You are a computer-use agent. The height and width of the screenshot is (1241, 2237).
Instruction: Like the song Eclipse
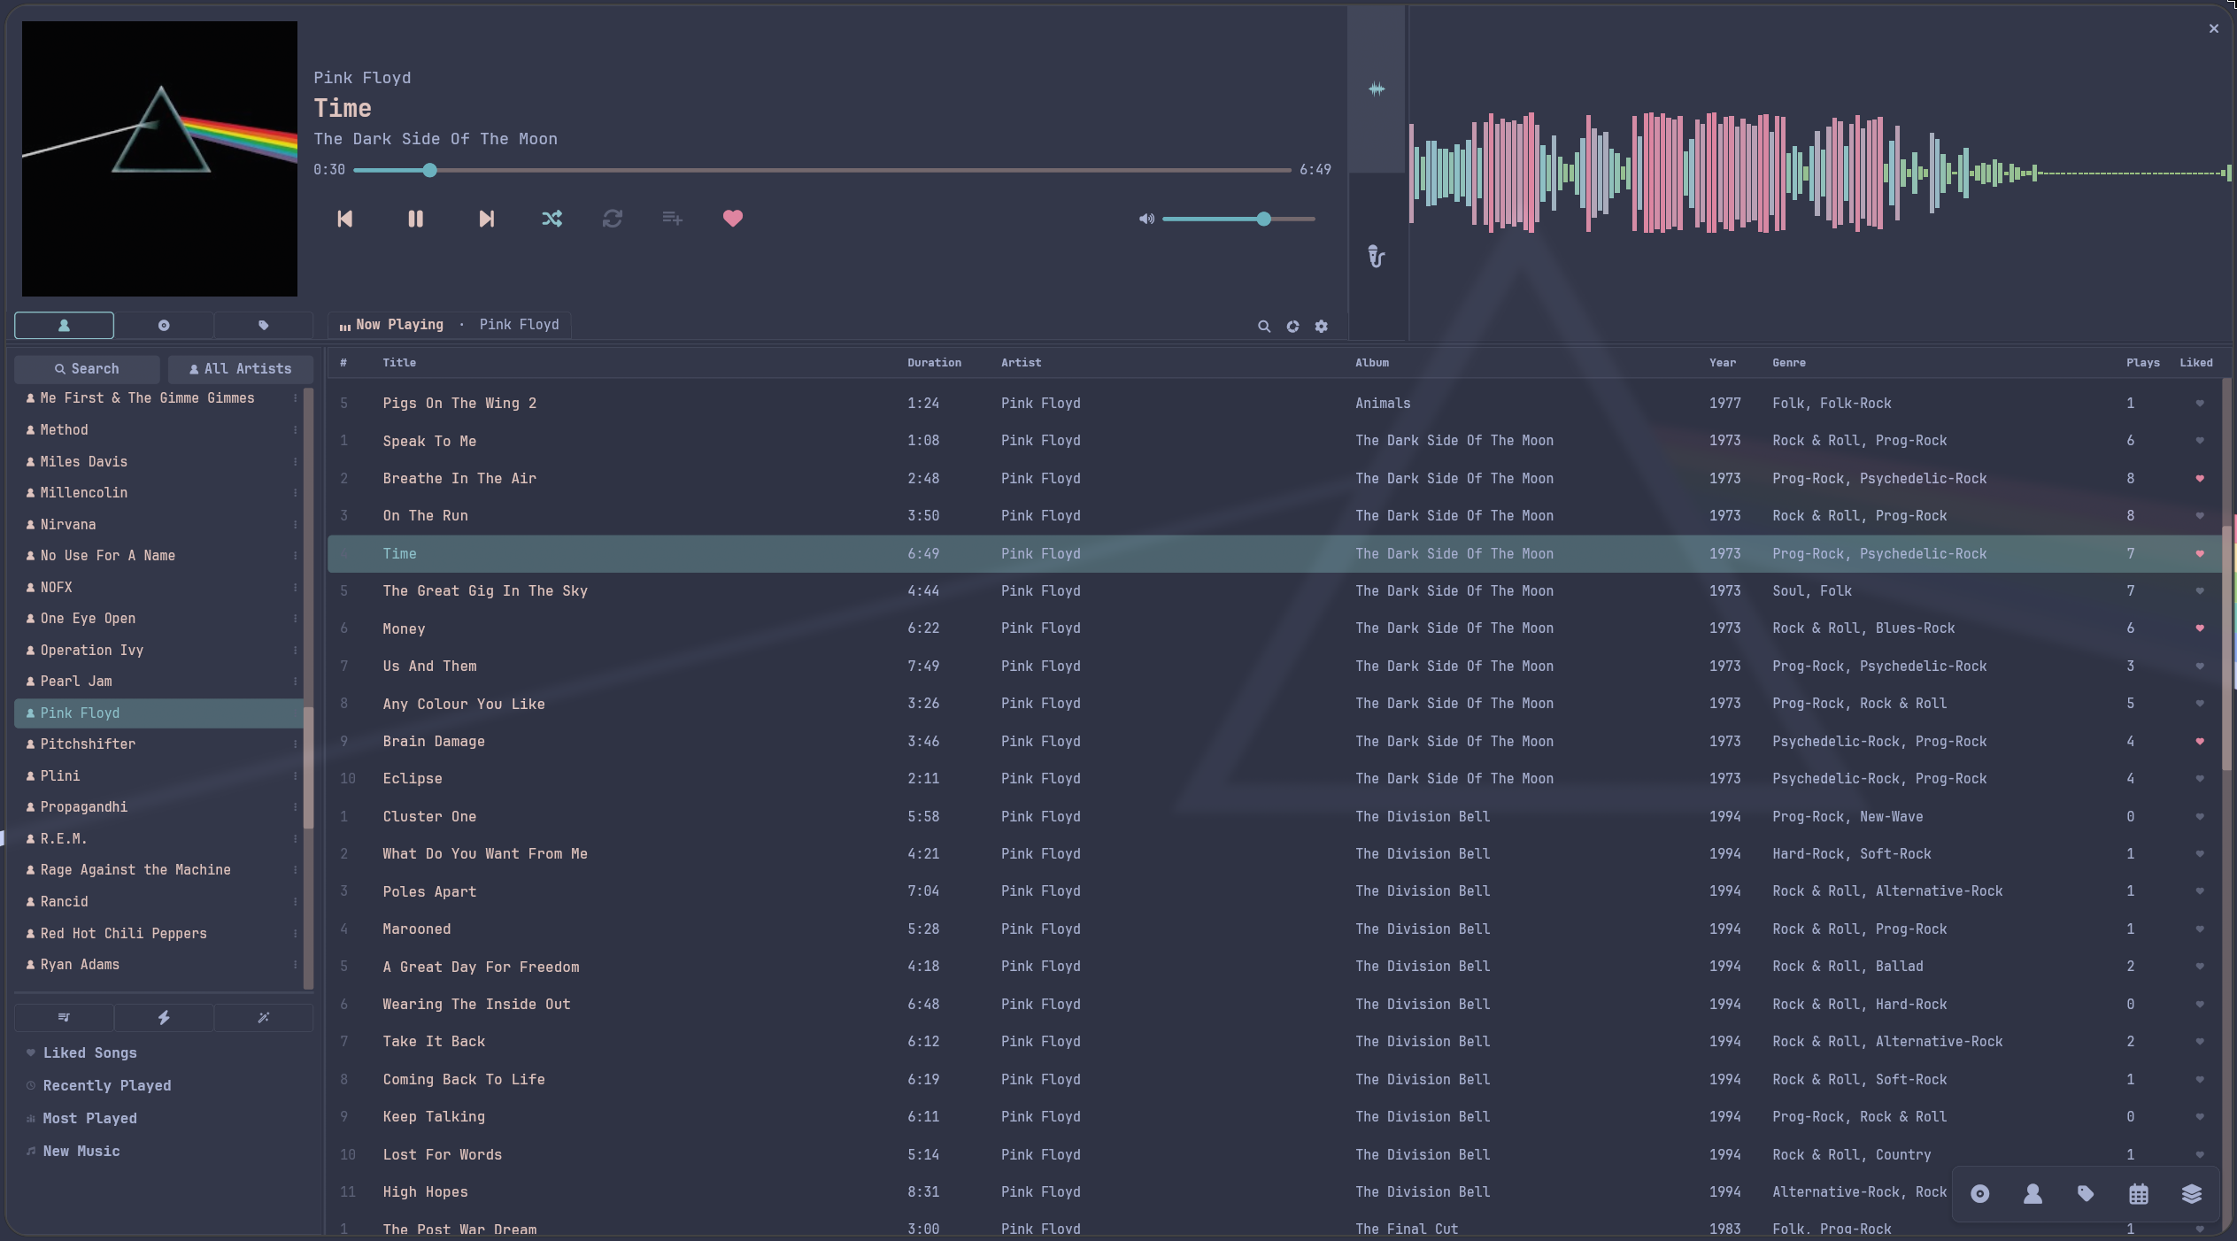(2200, 779)
